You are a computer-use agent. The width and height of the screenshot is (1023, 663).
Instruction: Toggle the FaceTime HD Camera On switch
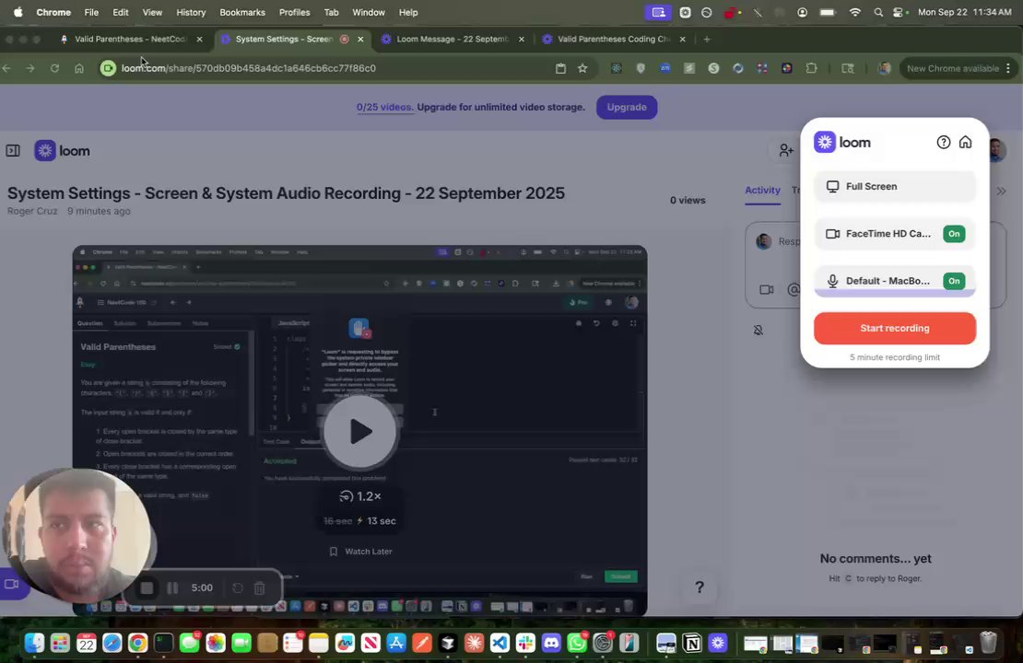pos(954,234)
